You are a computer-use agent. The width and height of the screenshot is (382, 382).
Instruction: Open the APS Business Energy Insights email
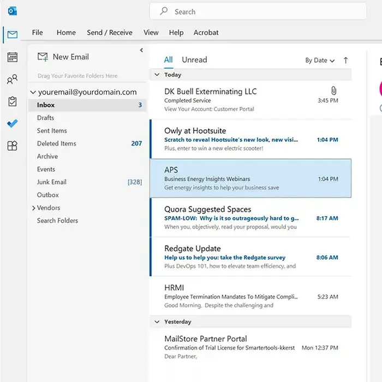point(250,178)
